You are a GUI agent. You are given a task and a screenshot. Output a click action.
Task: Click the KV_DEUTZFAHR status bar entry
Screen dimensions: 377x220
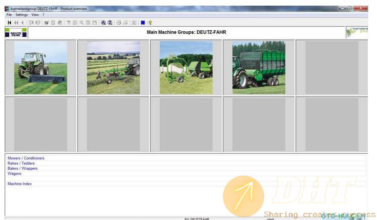point(197,219)
